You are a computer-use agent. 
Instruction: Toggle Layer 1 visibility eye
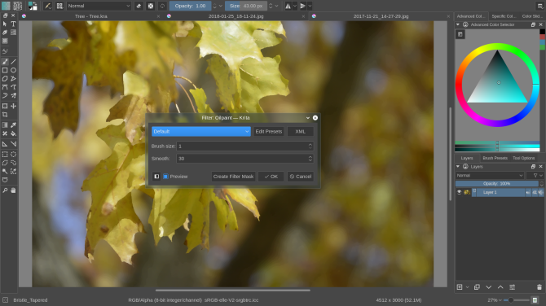[x=460, y=192]
